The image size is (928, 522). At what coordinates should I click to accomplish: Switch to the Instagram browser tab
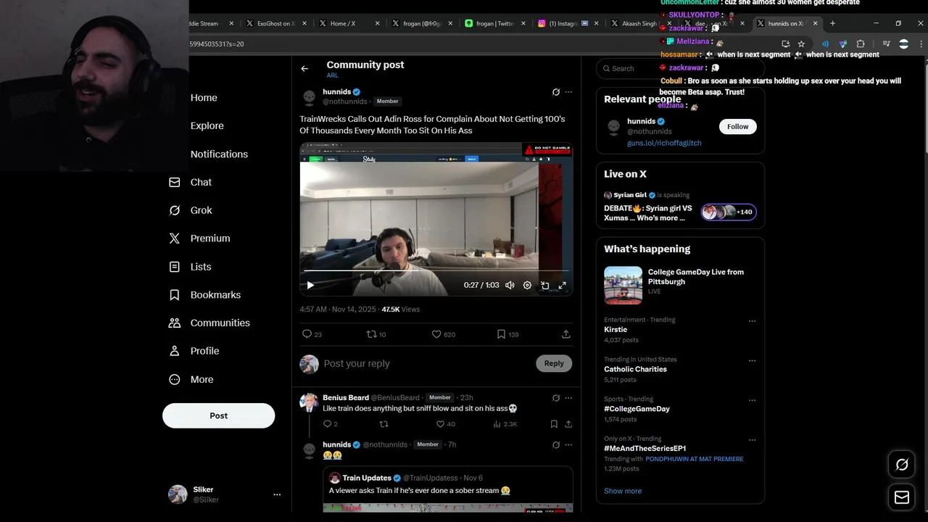tap(568, 23)
